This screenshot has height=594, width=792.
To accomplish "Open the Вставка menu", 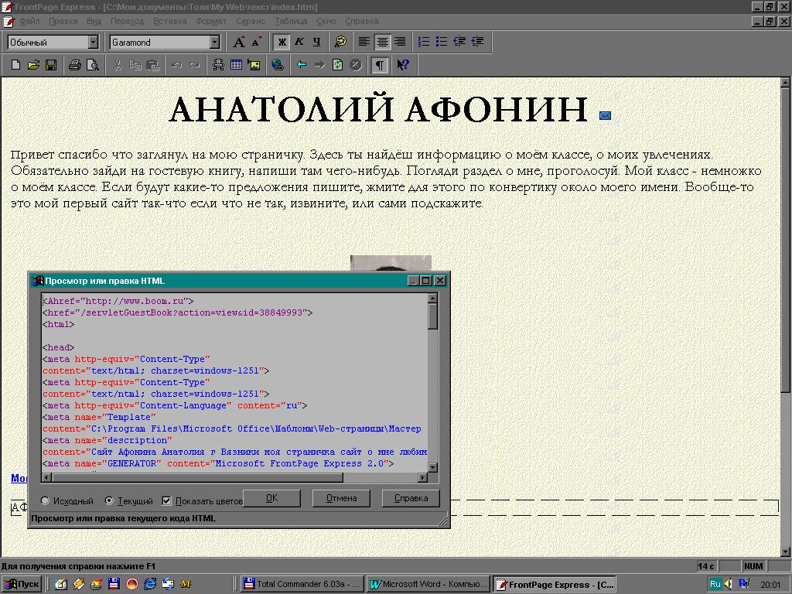I will click(x=169, y=21).
